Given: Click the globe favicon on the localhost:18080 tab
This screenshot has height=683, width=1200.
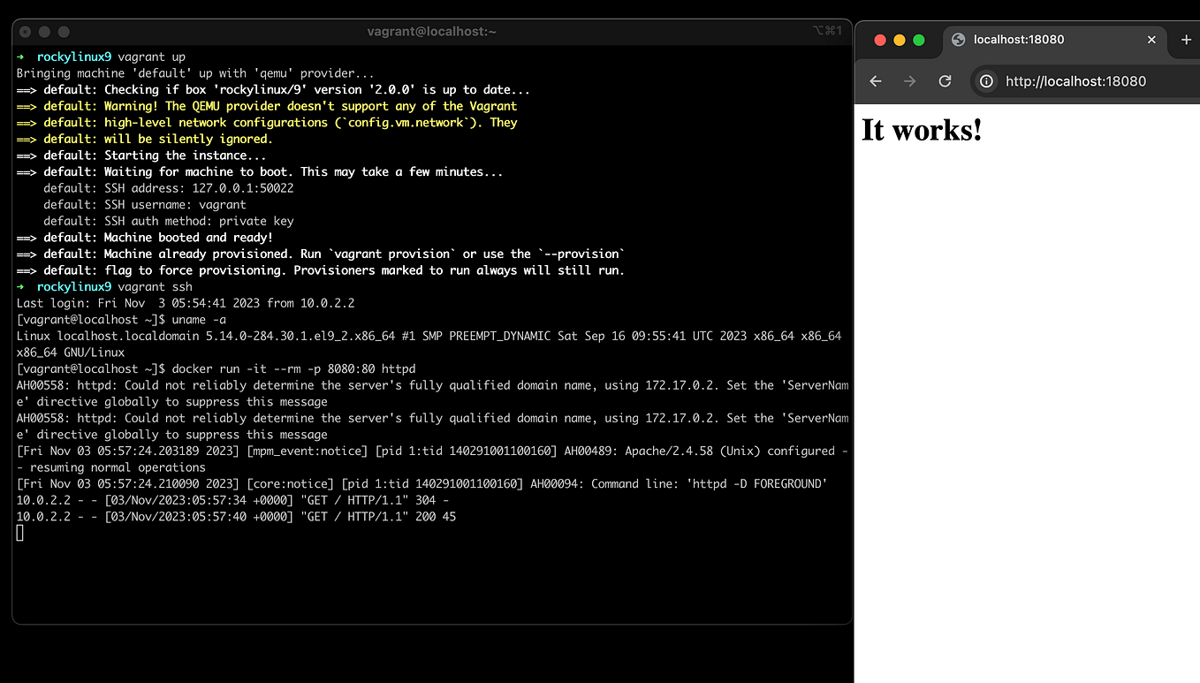Looking at the screenshot, I should point(957,39).
